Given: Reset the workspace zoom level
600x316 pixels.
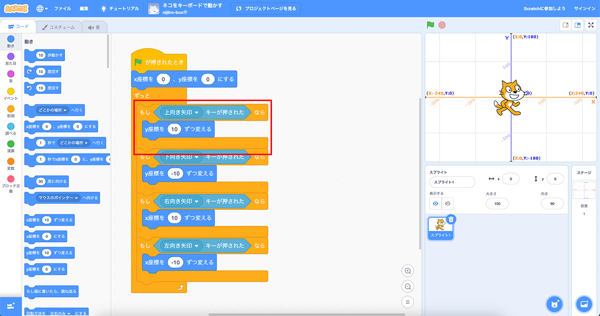Looking at the screenshot, I should point(407,302).
